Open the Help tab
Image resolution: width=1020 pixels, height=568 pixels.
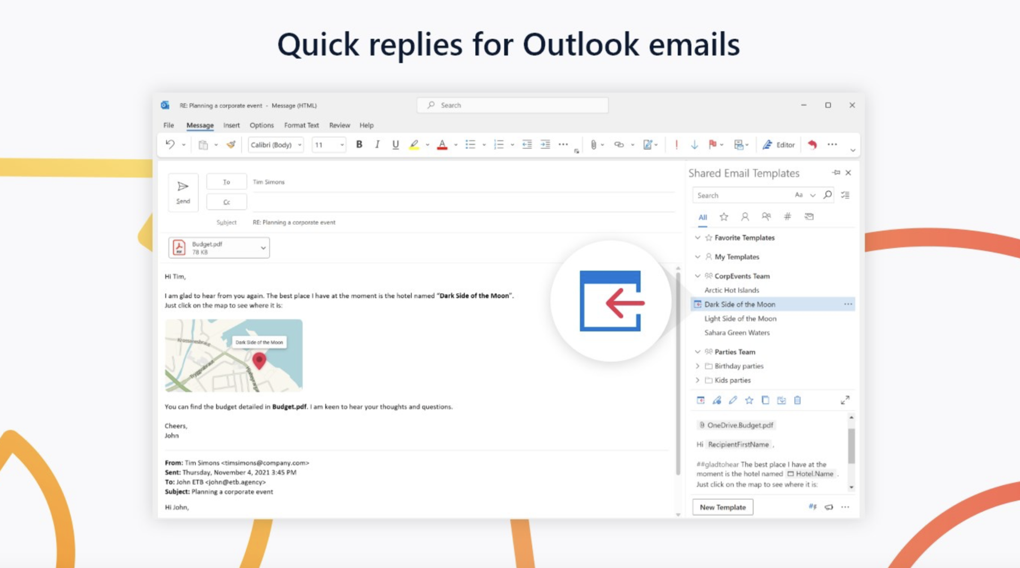pyautogui.click(x=366, y=125)
